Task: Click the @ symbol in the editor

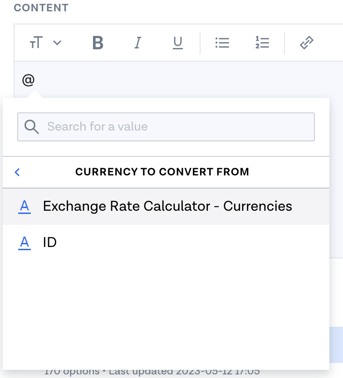Action: (x=28, y=80)
